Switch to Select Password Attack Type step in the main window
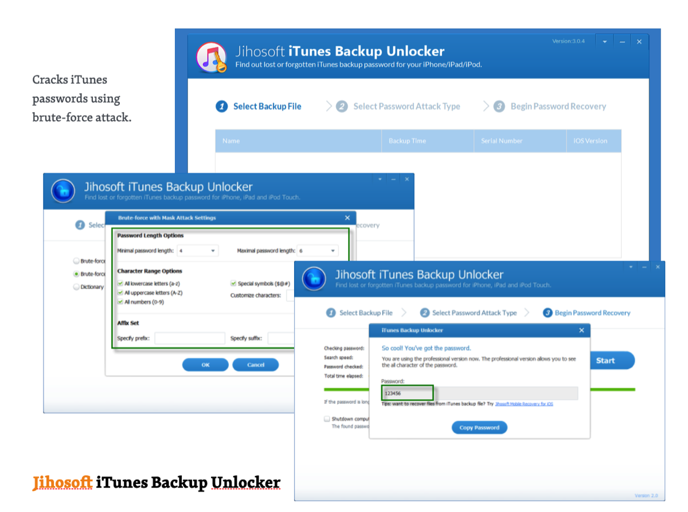 tap(406, 107)
